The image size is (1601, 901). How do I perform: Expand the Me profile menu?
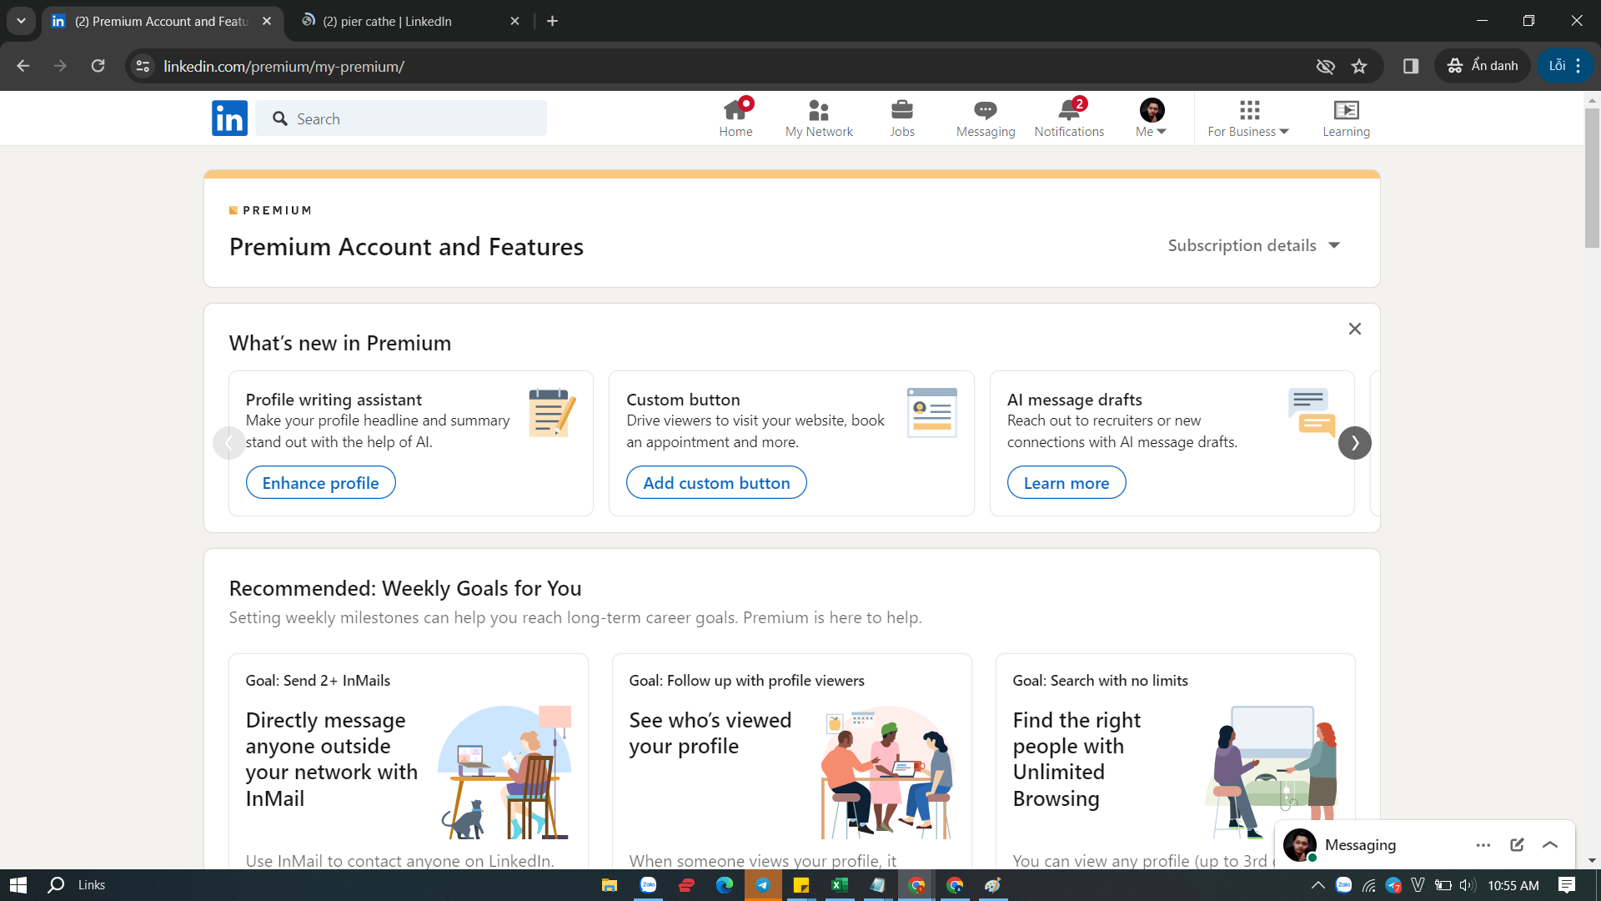coord(1152,118)
